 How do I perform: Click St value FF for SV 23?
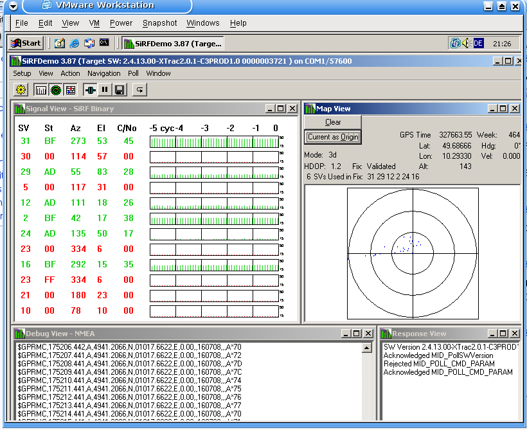coord(49,280)
